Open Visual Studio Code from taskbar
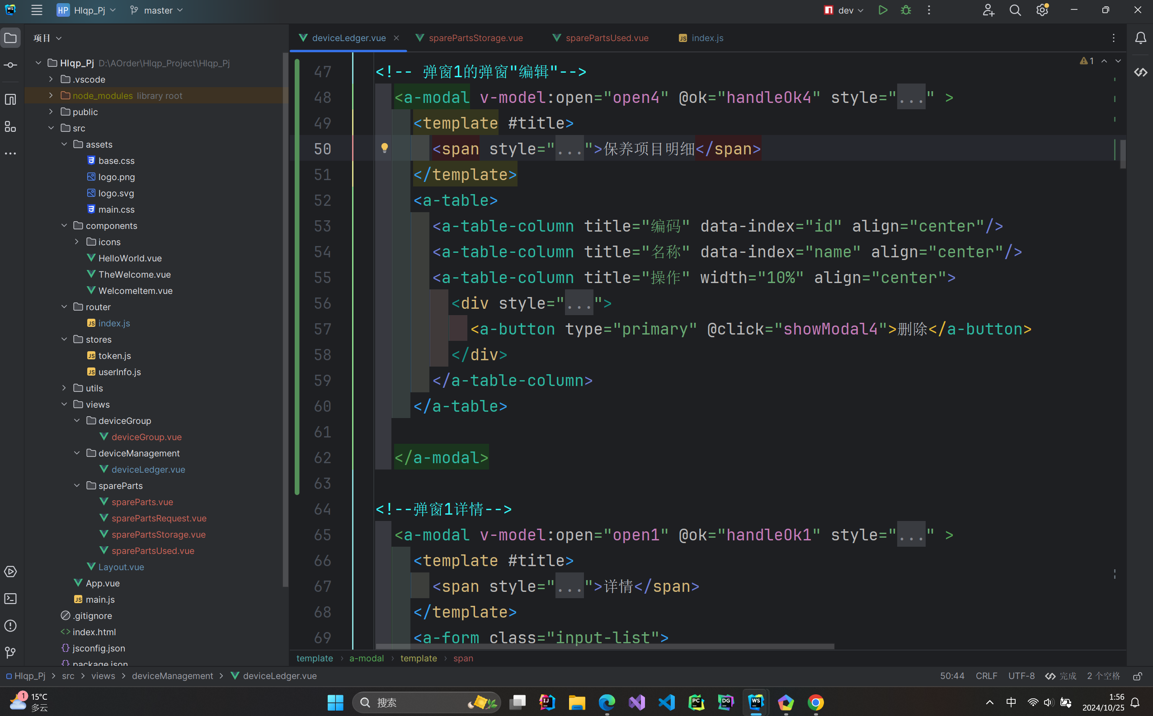Viewport: 1153px width, 716px height. point(666,702)
